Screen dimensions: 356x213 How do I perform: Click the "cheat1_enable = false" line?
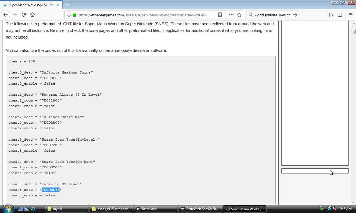point(32,106)
